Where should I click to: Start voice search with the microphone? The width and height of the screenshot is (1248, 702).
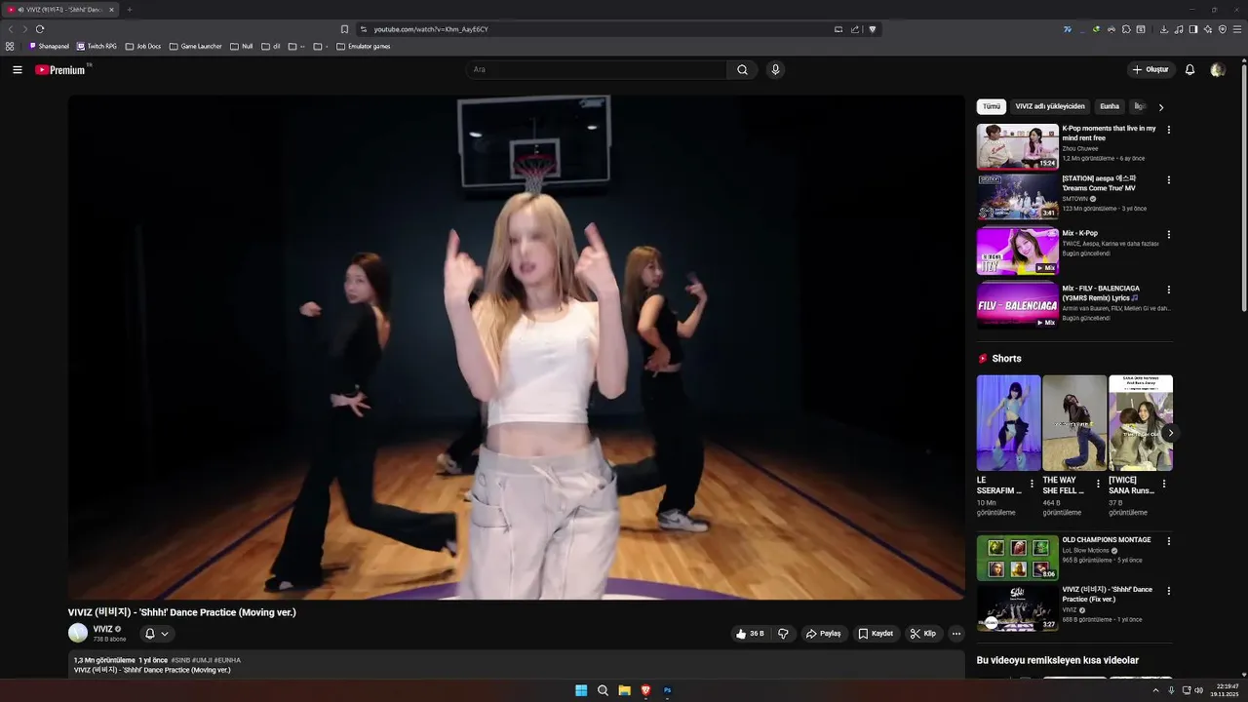[x=775, y=70]
